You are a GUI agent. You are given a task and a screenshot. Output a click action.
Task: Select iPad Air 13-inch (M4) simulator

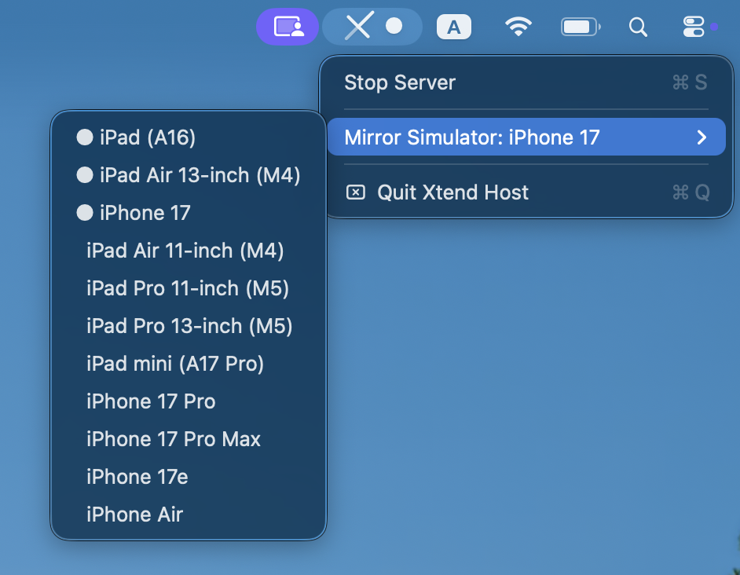click(189, 175)
